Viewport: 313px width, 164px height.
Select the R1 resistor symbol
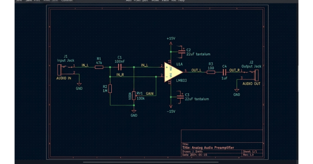coord(99,67)
